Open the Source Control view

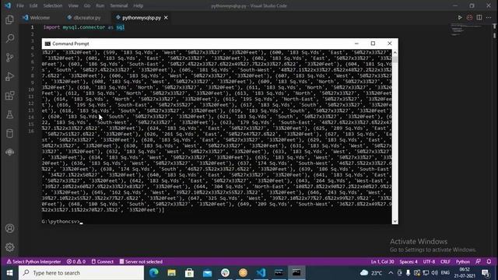tap(9, 58)
